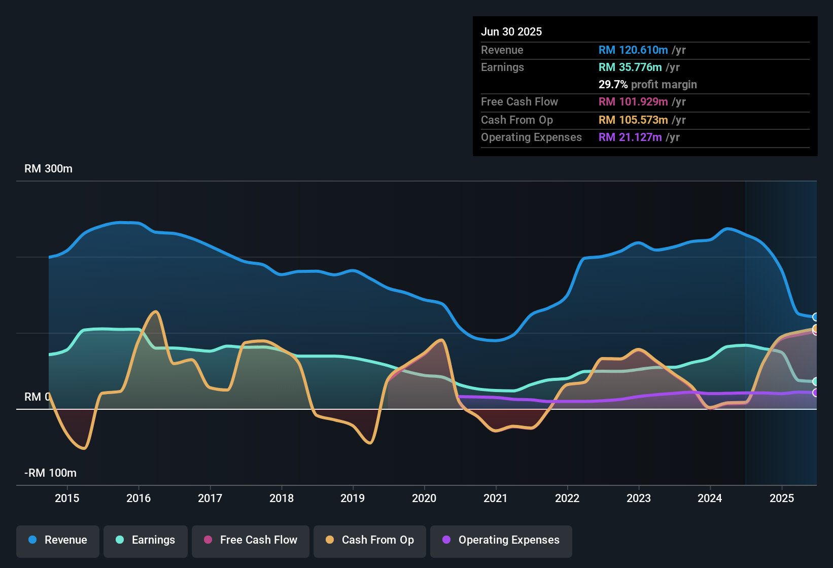Viewport: 833px width, 568px height.
Task: Toggle the Revenue series visibility
Action: (x=57, y=541)
